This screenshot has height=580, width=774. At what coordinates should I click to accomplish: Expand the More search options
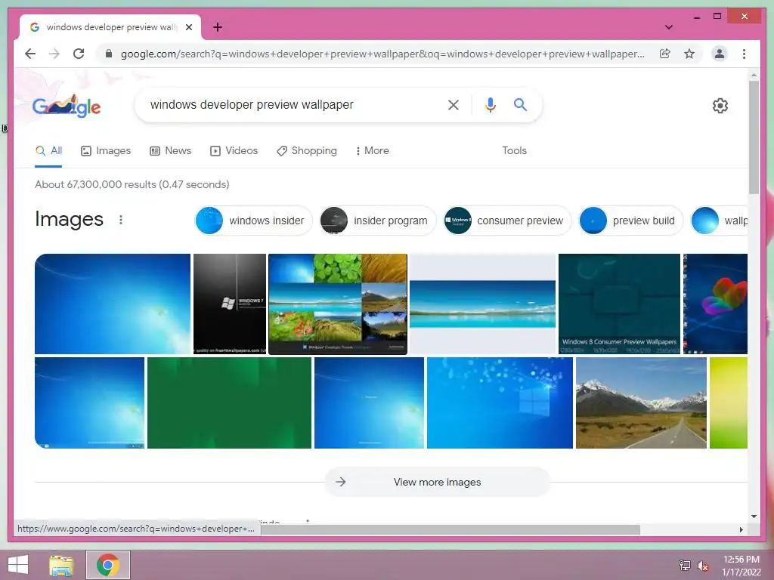click(x=372, y=150)
